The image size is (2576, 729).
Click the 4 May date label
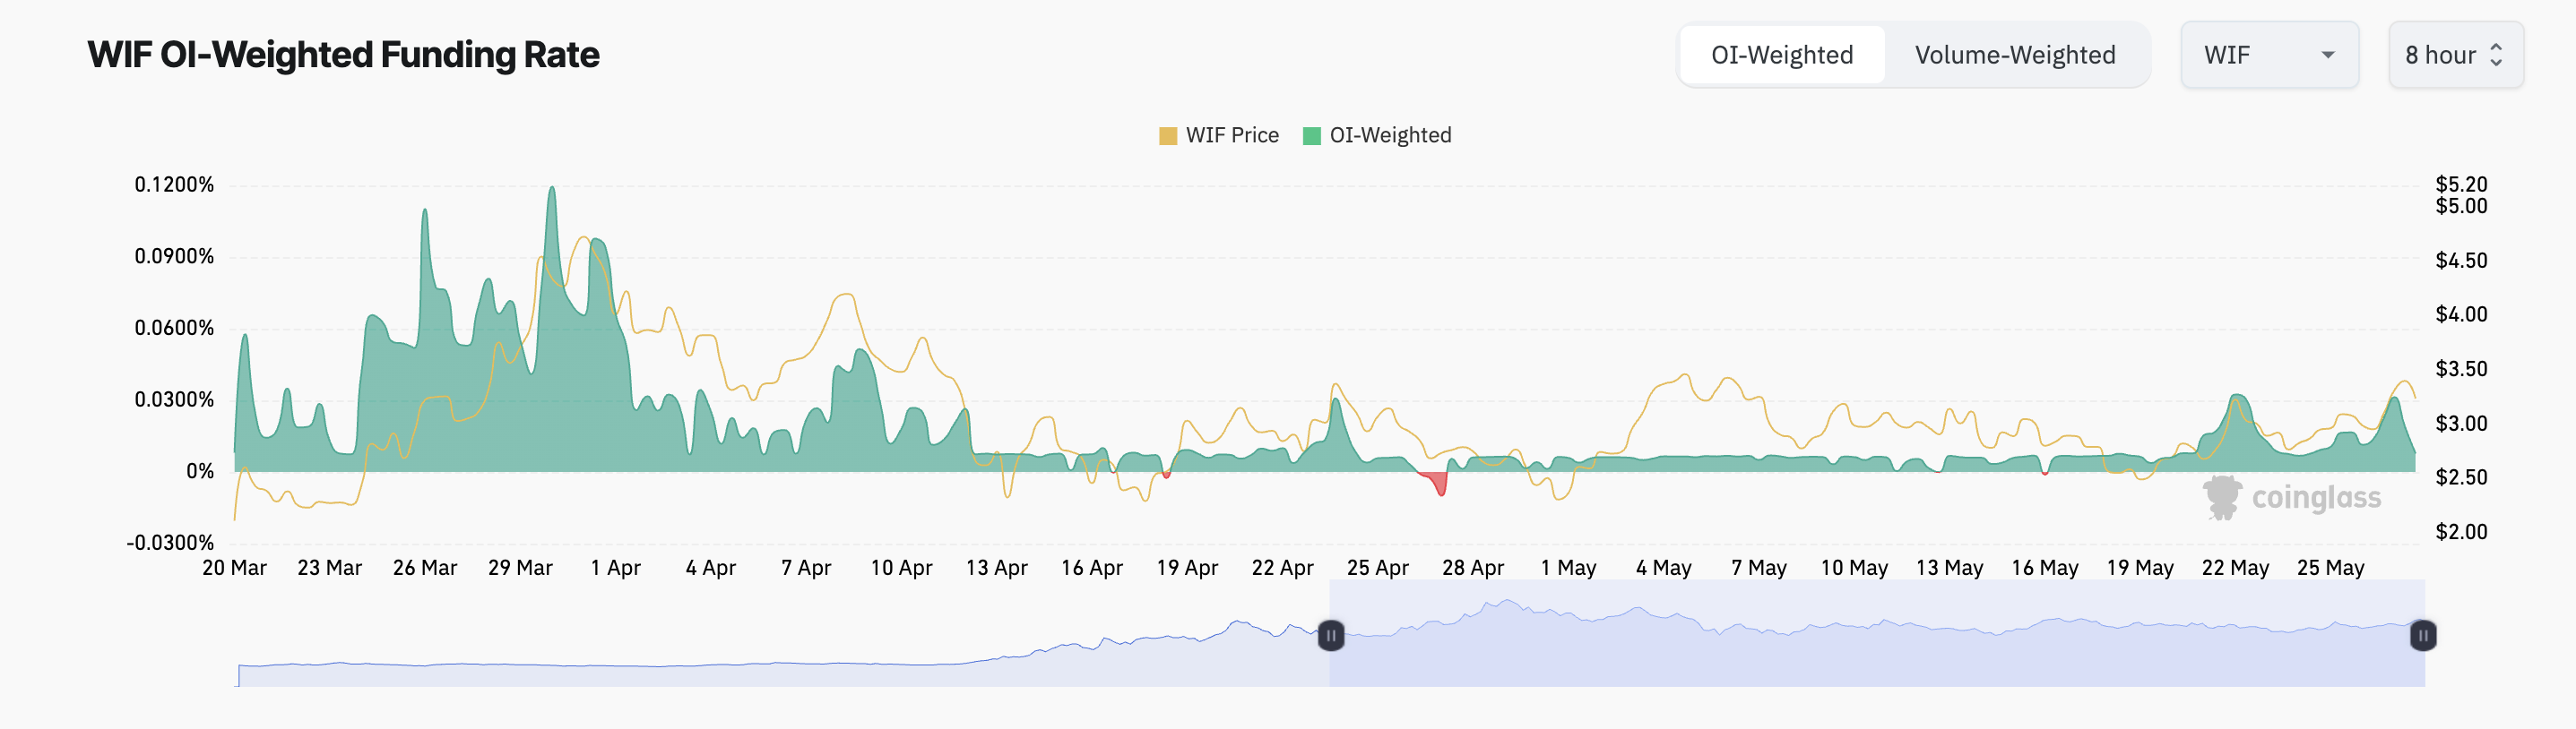point(1664,568)
